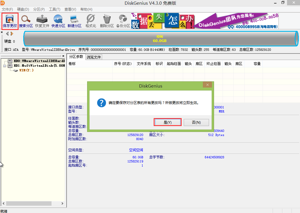Decline with the 否(N) button

point(196,122)
